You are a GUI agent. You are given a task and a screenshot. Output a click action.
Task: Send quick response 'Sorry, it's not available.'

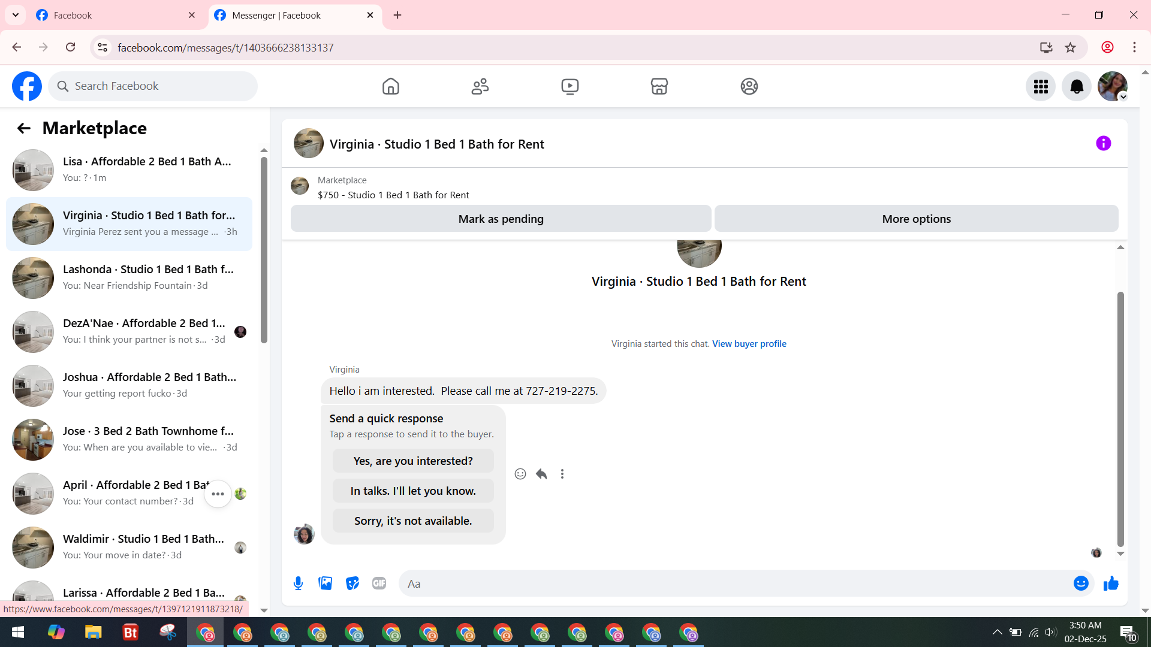coord(413,521)
